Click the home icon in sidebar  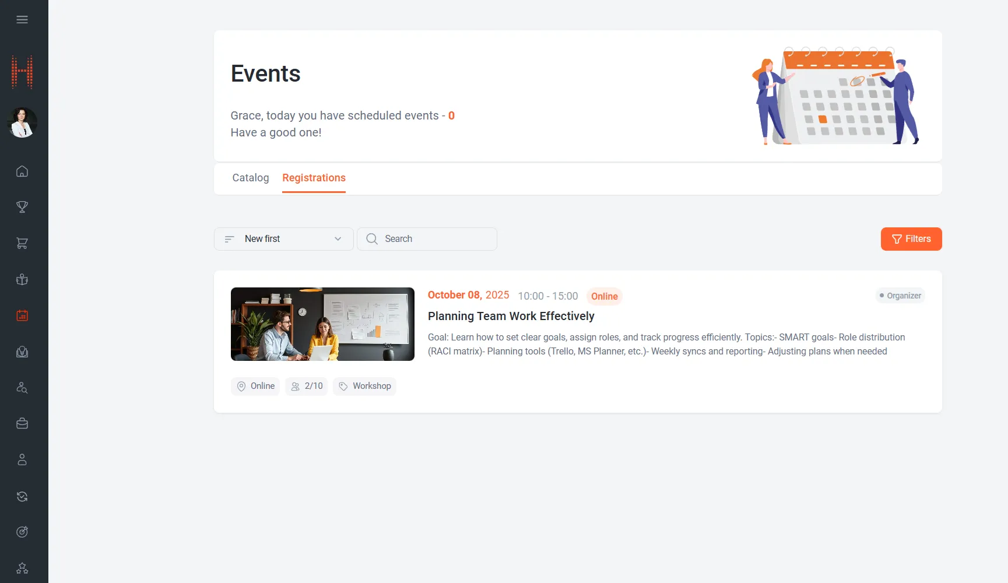point(22,171)
